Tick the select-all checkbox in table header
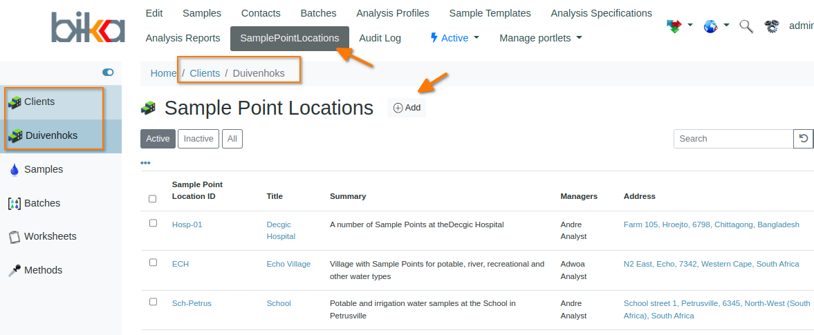This screenshot has height=335, width=814. tap(153, 199)
